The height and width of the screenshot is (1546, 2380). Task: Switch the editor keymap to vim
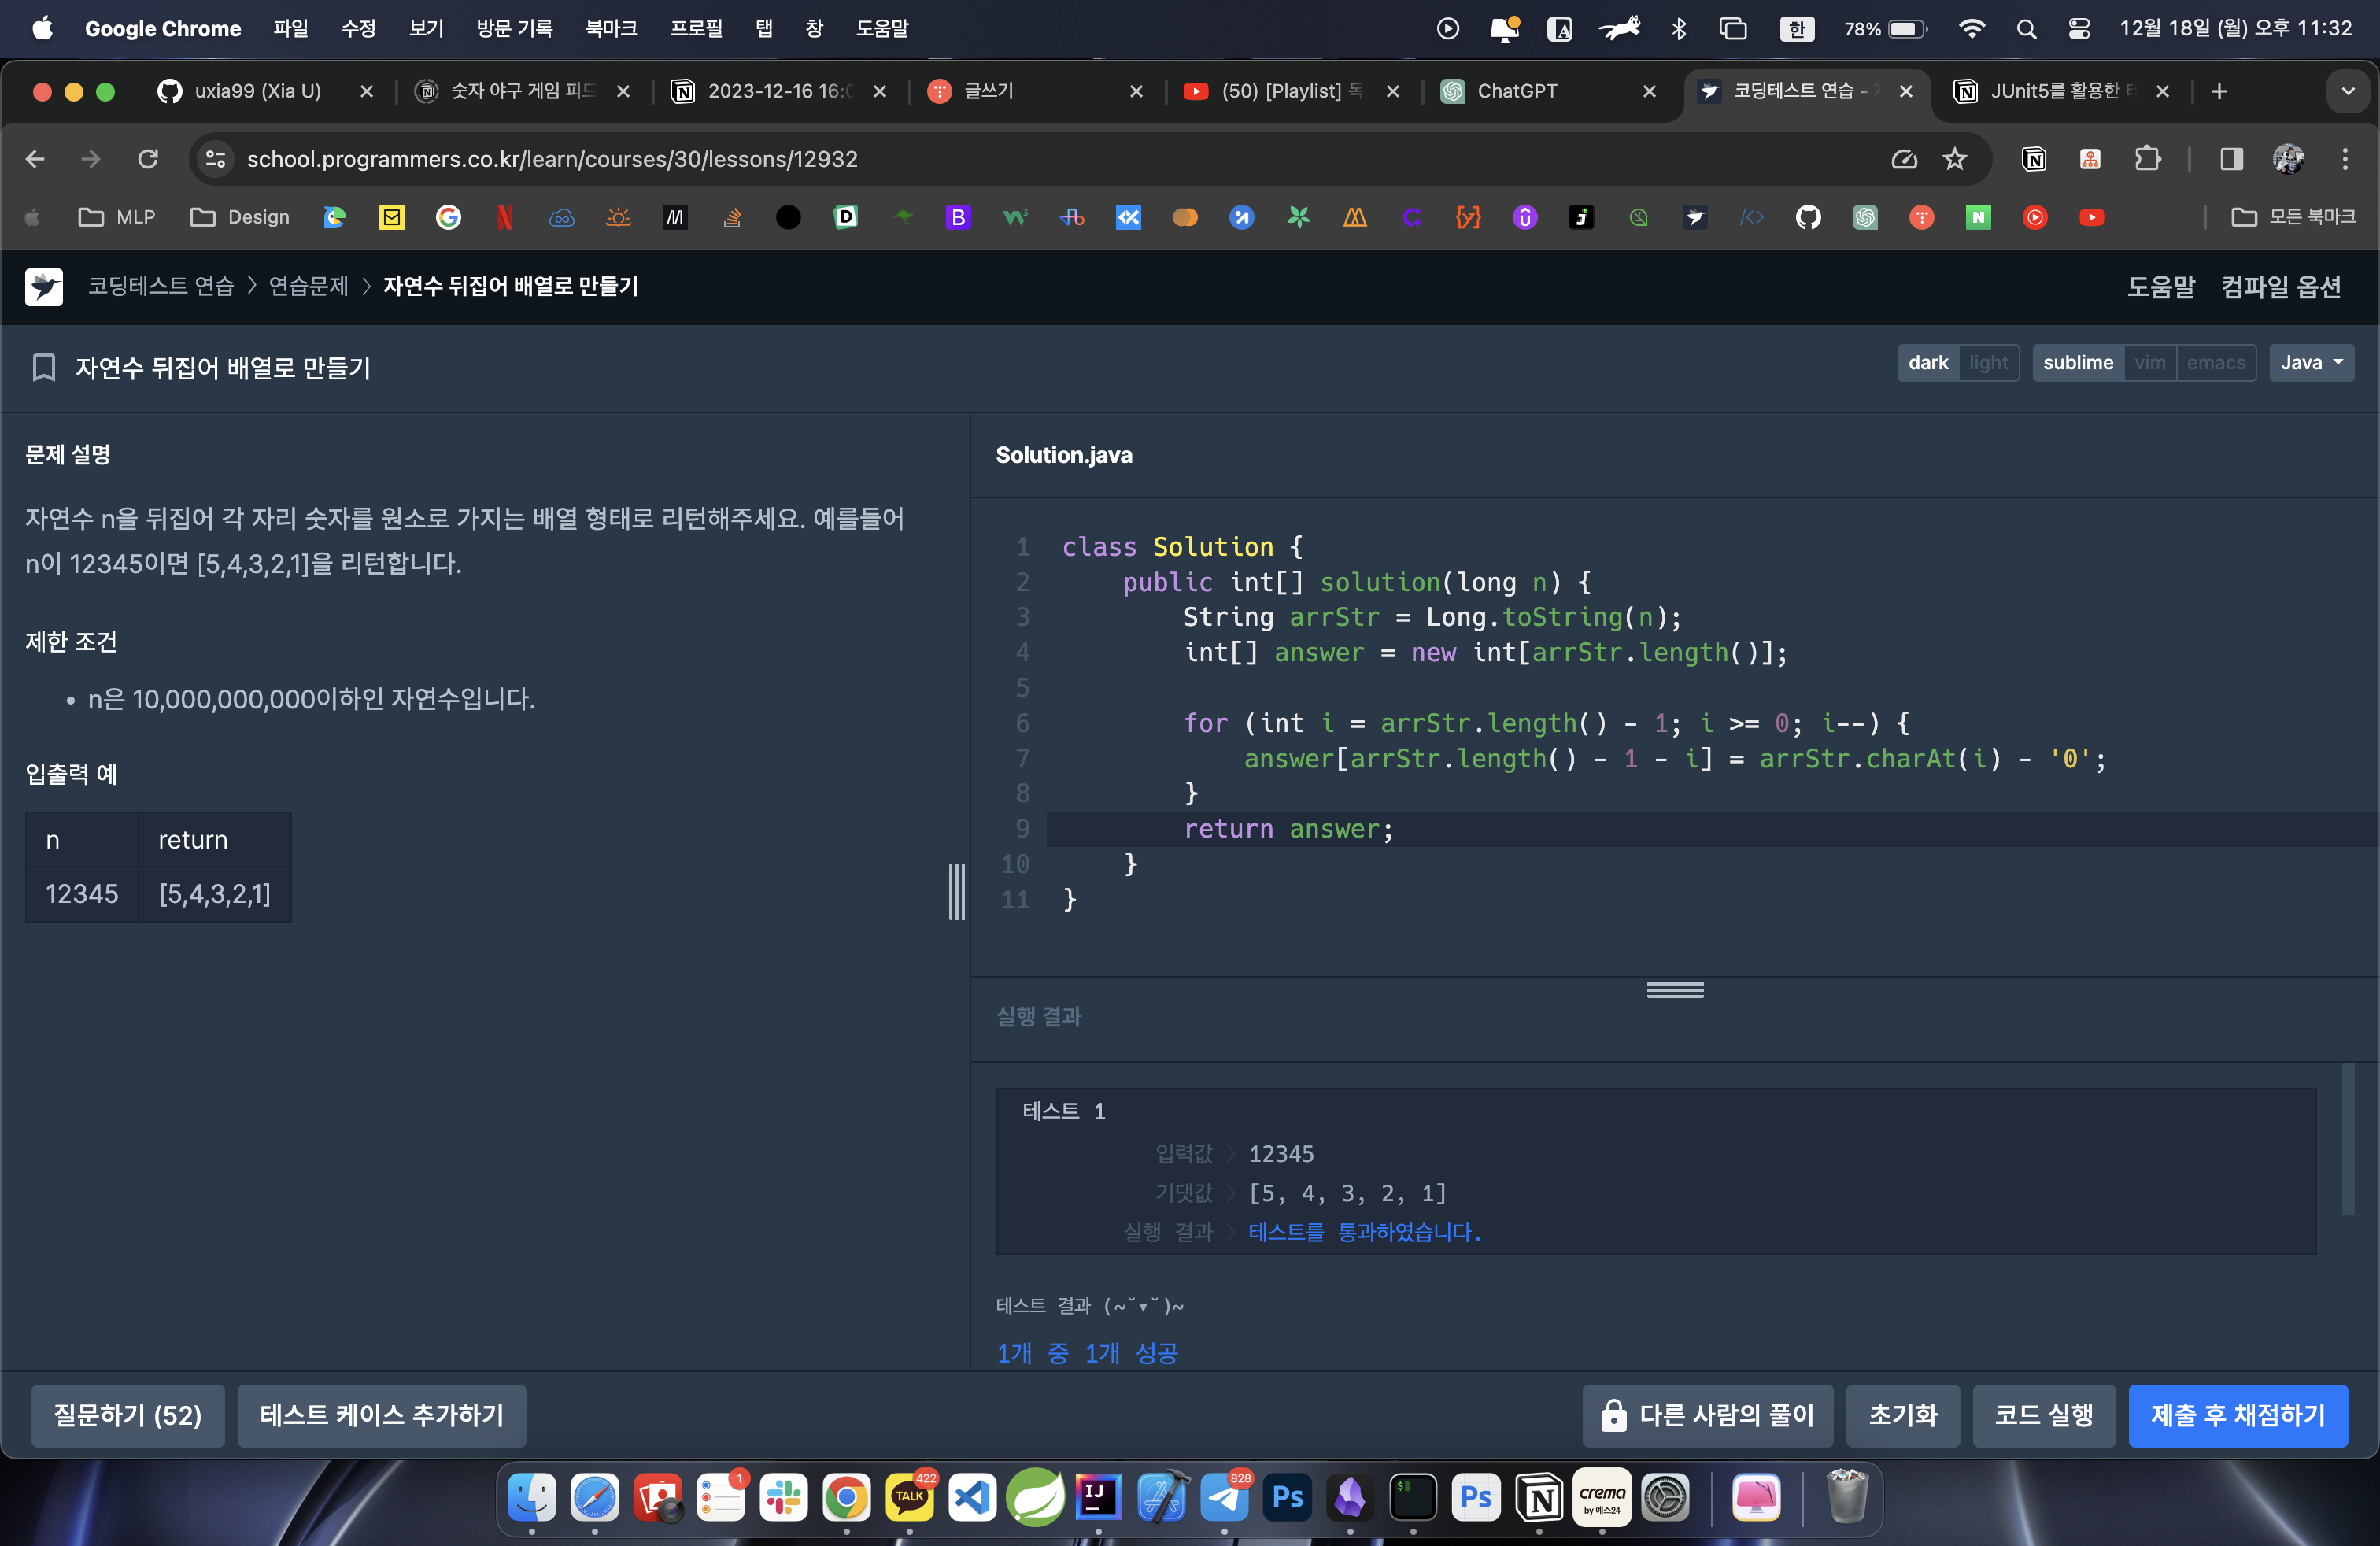(x=2149, y=363)
